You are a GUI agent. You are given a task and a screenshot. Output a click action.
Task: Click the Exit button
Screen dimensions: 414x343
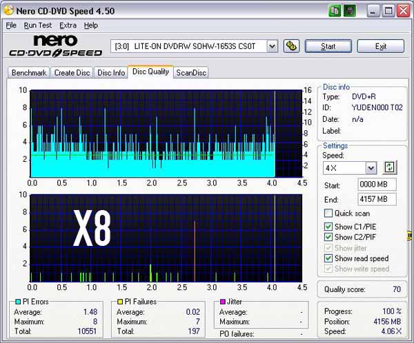(x=381, y=46)
